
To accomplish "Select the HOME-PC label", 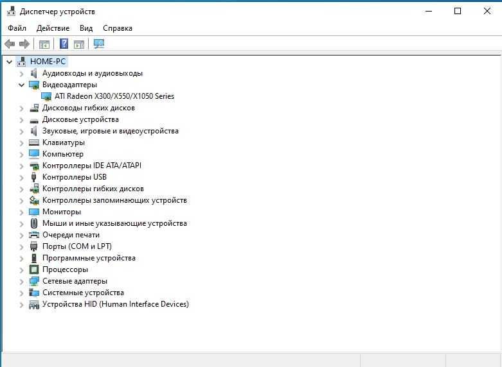I will click(x=48, y=62).
